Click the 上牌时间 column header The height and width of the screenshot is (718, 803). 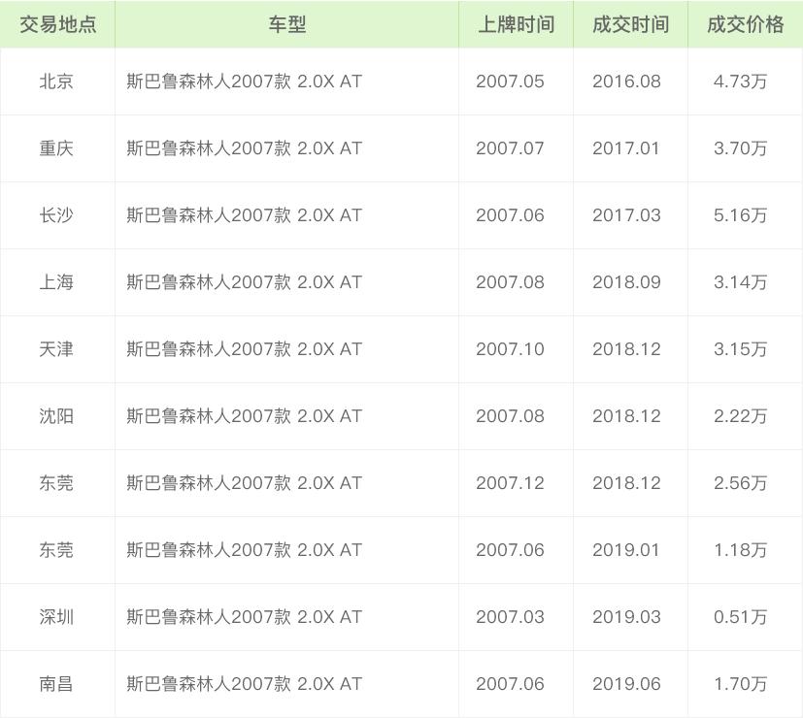click(x=516, y=24)
